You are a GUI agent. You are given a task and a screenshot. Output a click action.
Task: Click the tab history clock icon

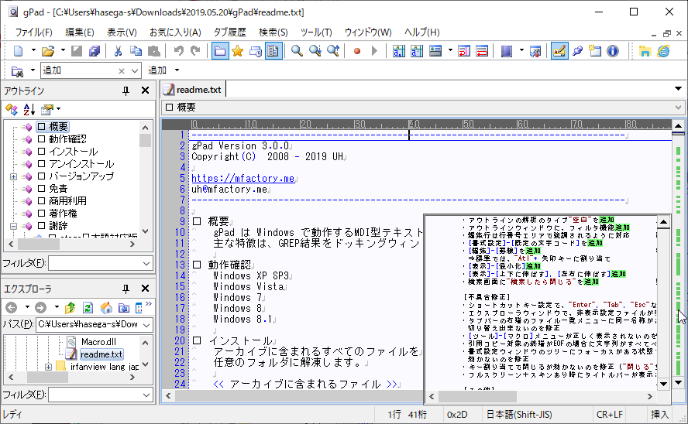click(x=256, y=51)
